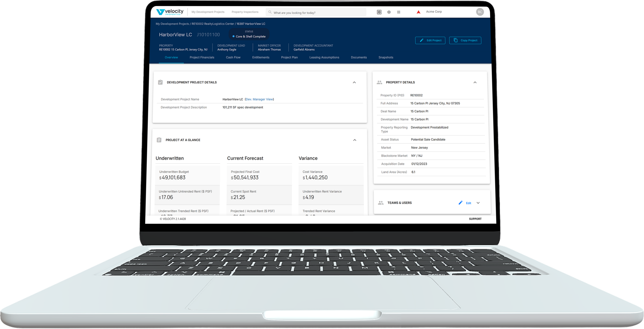Click the Potential Sale Candidate asset status
The image size is (644, 329).
(x=428, y=140)
